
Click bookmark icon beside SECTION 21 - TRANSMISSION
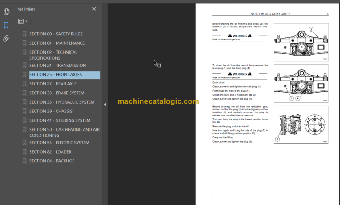coord(24,66)
